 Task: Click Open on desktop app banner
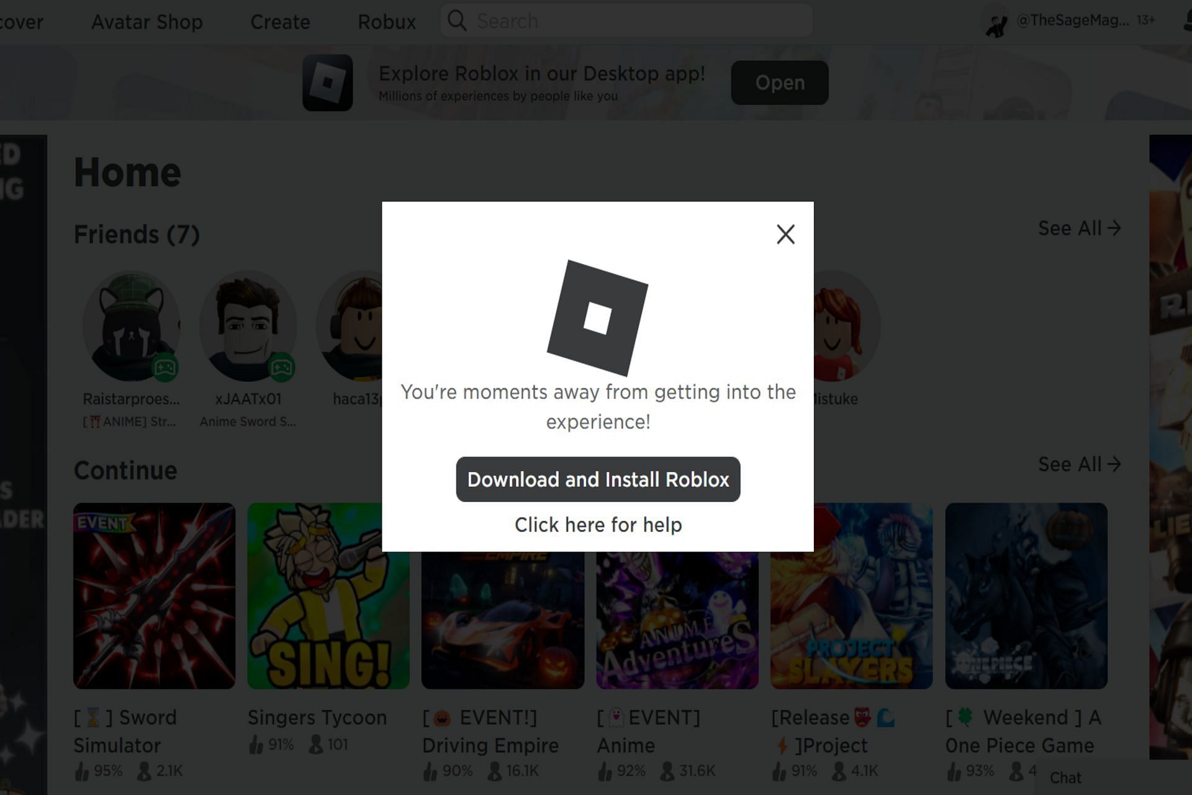[780, 83]
